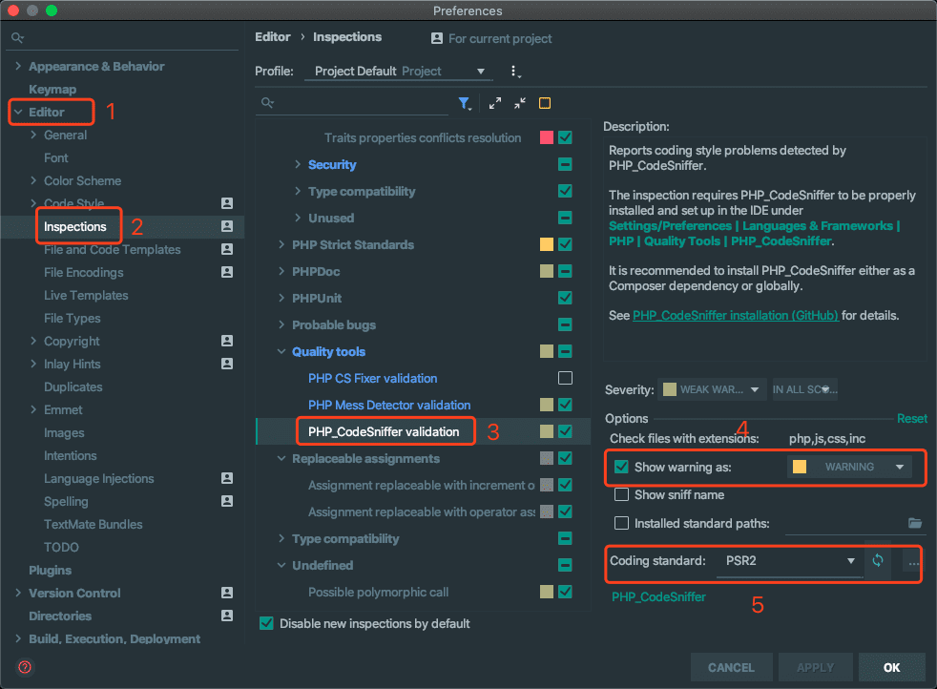Open the profile options kebab menu
The height and width of the screenshot is (689, 937).
(514, 72)
